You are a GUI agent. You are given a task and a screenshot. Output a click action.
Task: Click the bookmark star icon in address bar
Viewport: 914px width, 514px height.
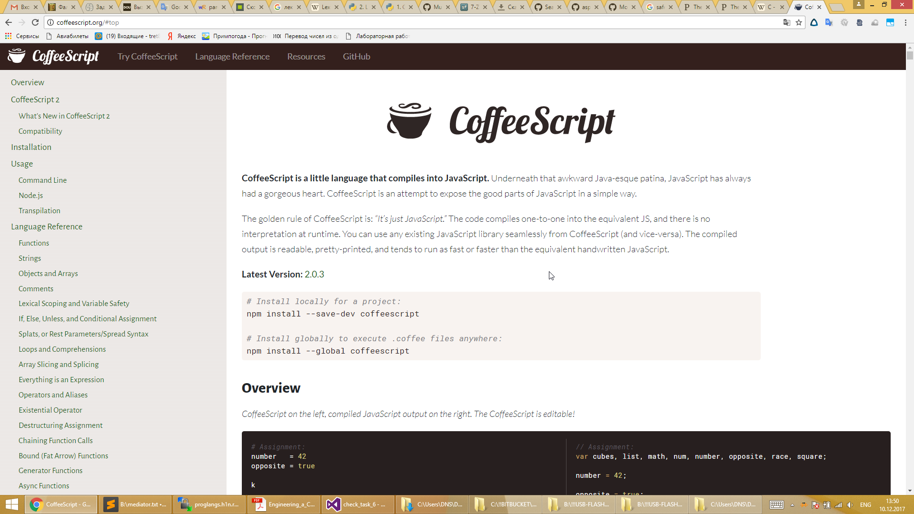click(799, 22)
